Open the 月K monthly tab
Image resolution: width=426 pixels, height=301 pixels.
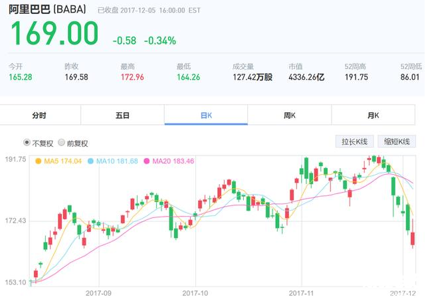[x=373, y=115]
